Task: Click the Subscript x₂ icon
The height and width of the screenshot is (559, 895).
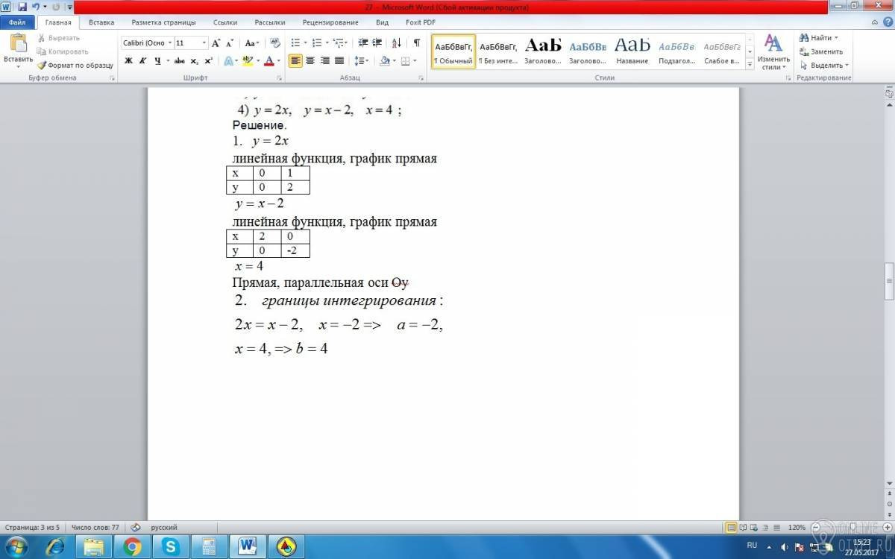Action: [x=195, y=61]
